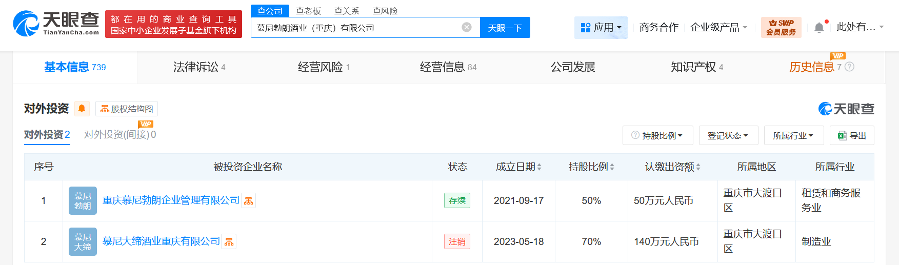The height and width of the screenshot is (265, 899).
Task: Open the 所属行业 filter dropdown
Action: pyautogui.click(x=793, y=135)
